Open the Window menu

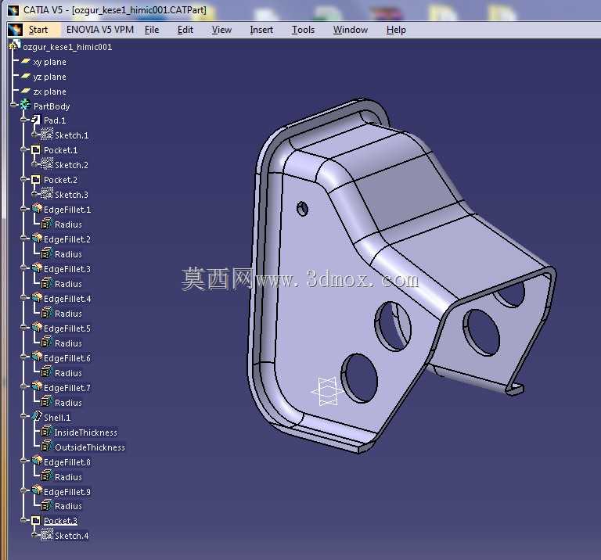351,30
